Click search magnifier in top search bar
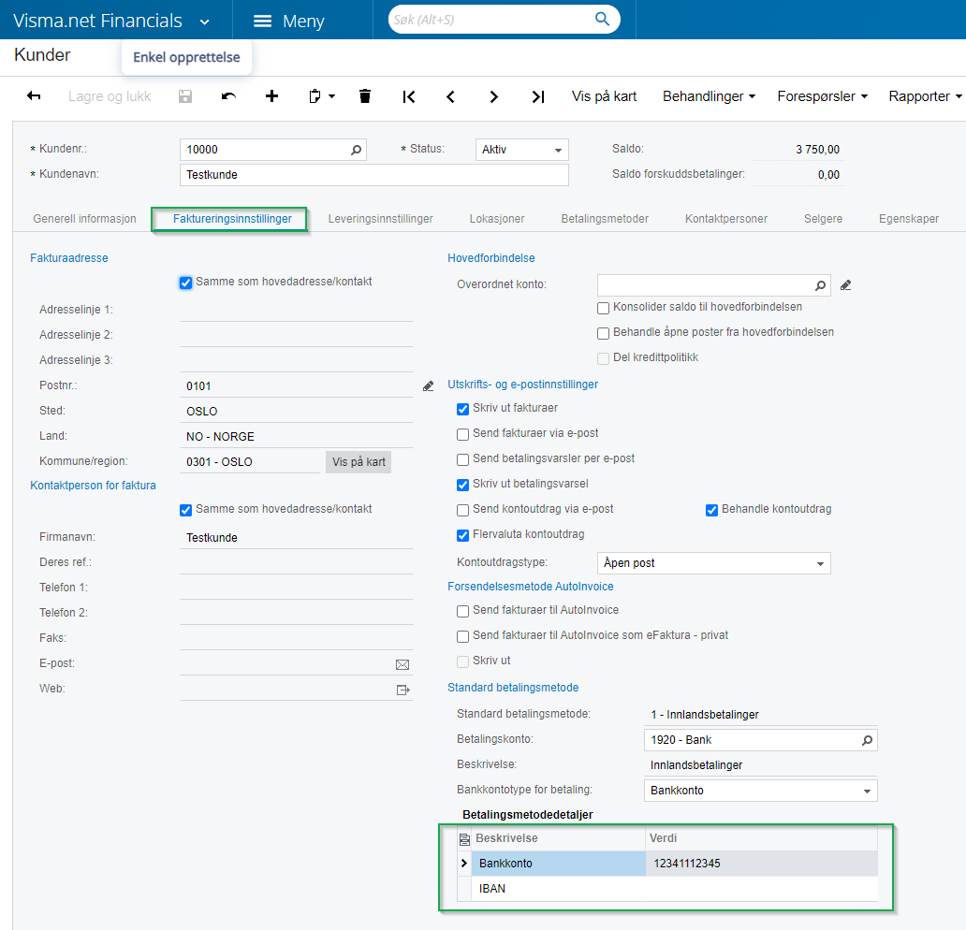The width and height of the screenshot is (966, 930). 602,20
